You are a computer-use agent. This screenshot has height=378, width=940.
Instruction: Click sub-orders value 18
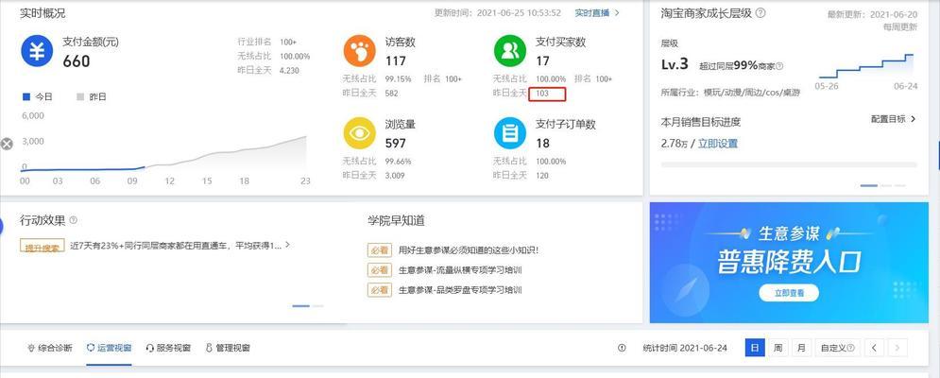pyautogui.click(x=542, y=144)
